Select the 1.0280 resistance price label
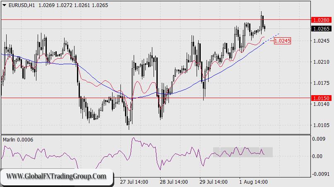Screen dimensions: 334x187 pyautogui.click(x=322, y=20)
